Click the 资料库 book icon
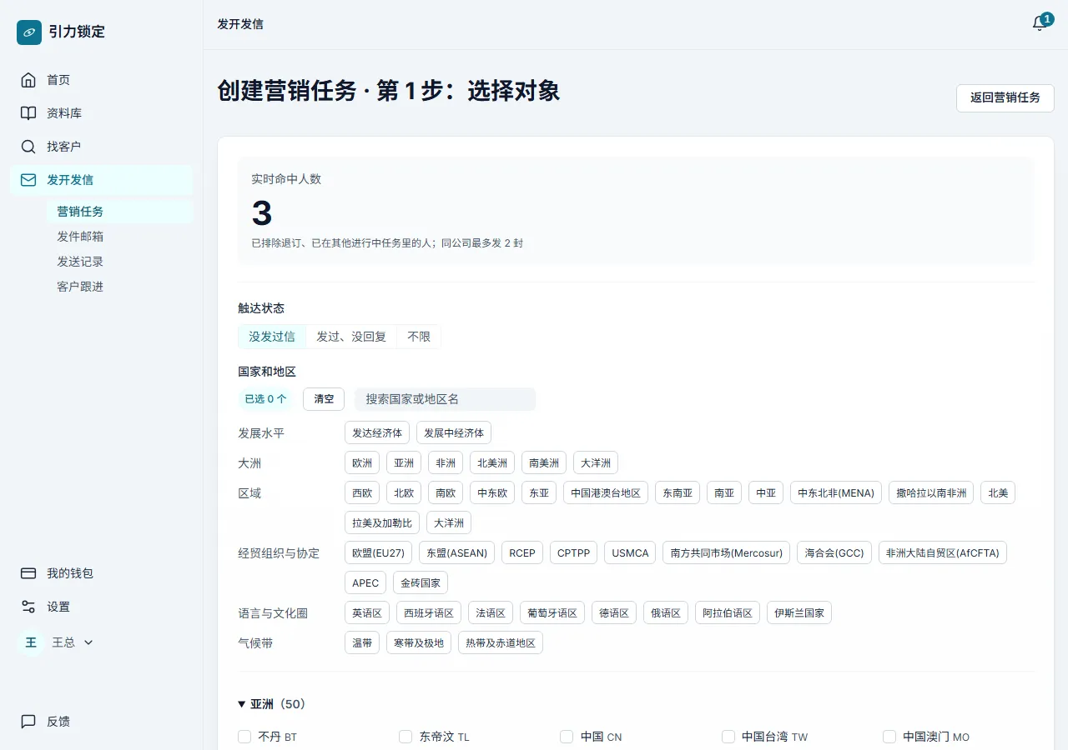 pos(28,113)
